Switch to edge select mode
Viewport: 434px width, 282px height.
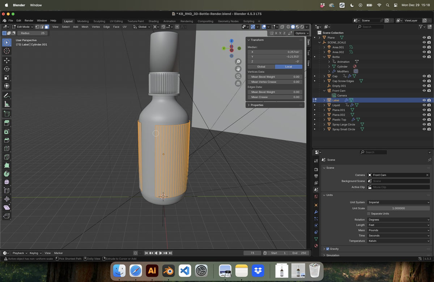click(42, 27)
